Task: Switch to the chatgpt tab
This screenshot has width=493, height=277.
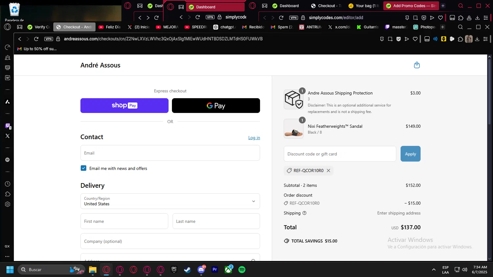Action: [x=225, y=27]
